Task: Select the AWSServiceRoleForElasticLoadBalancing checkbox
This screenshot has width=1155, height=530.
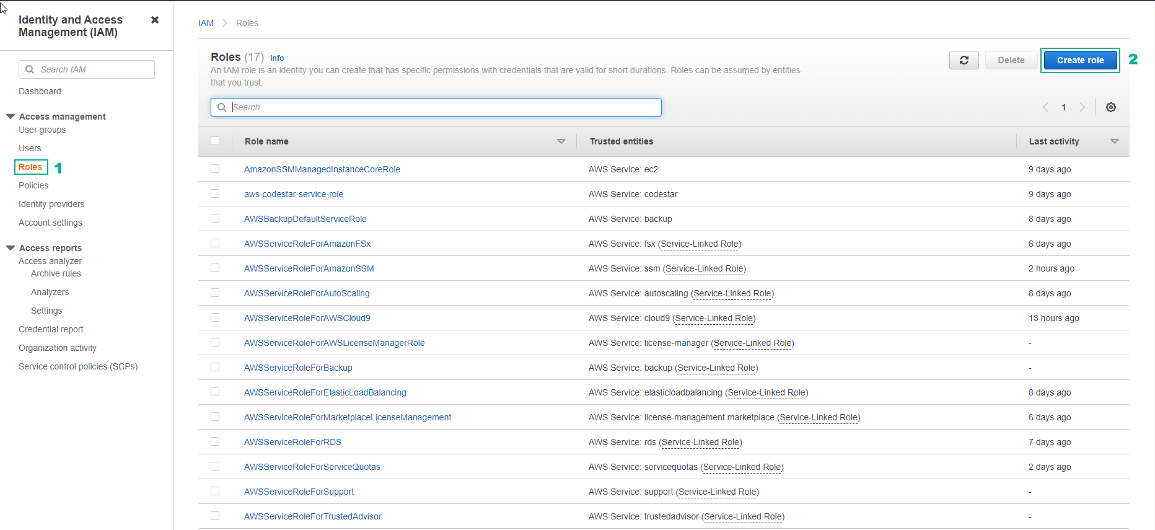Action: point(215,392)
